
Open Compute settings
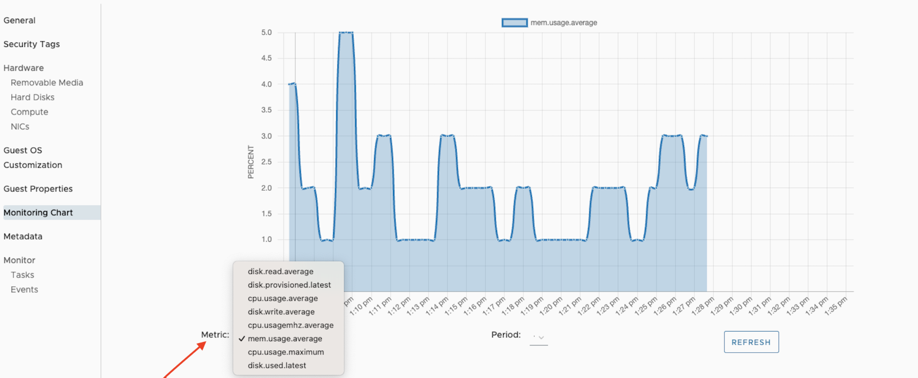[29, 112]
